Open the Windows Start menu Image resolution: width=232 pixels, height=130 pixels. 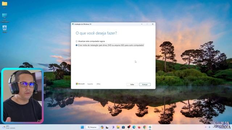tap(82, 127)
